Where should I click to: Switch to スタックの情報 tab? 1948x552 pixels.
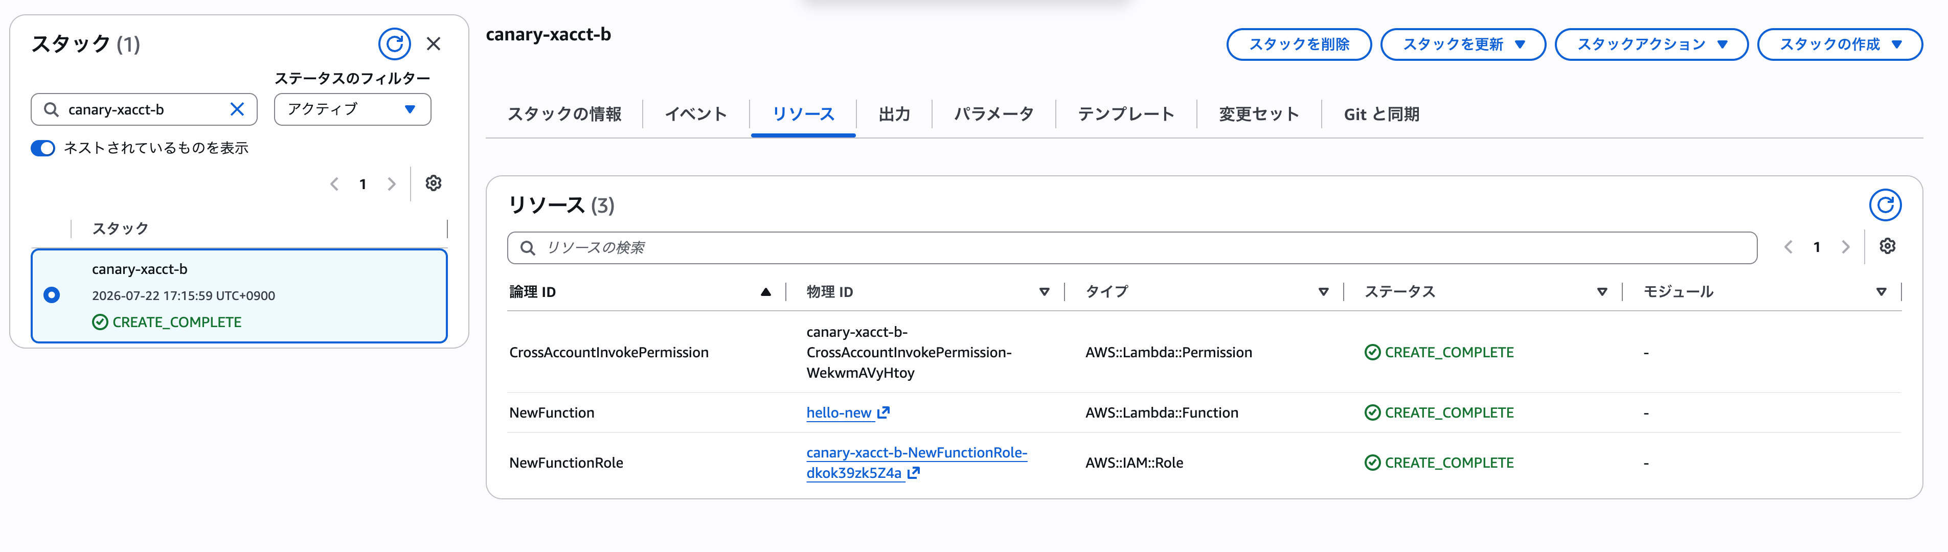(564, 114)
